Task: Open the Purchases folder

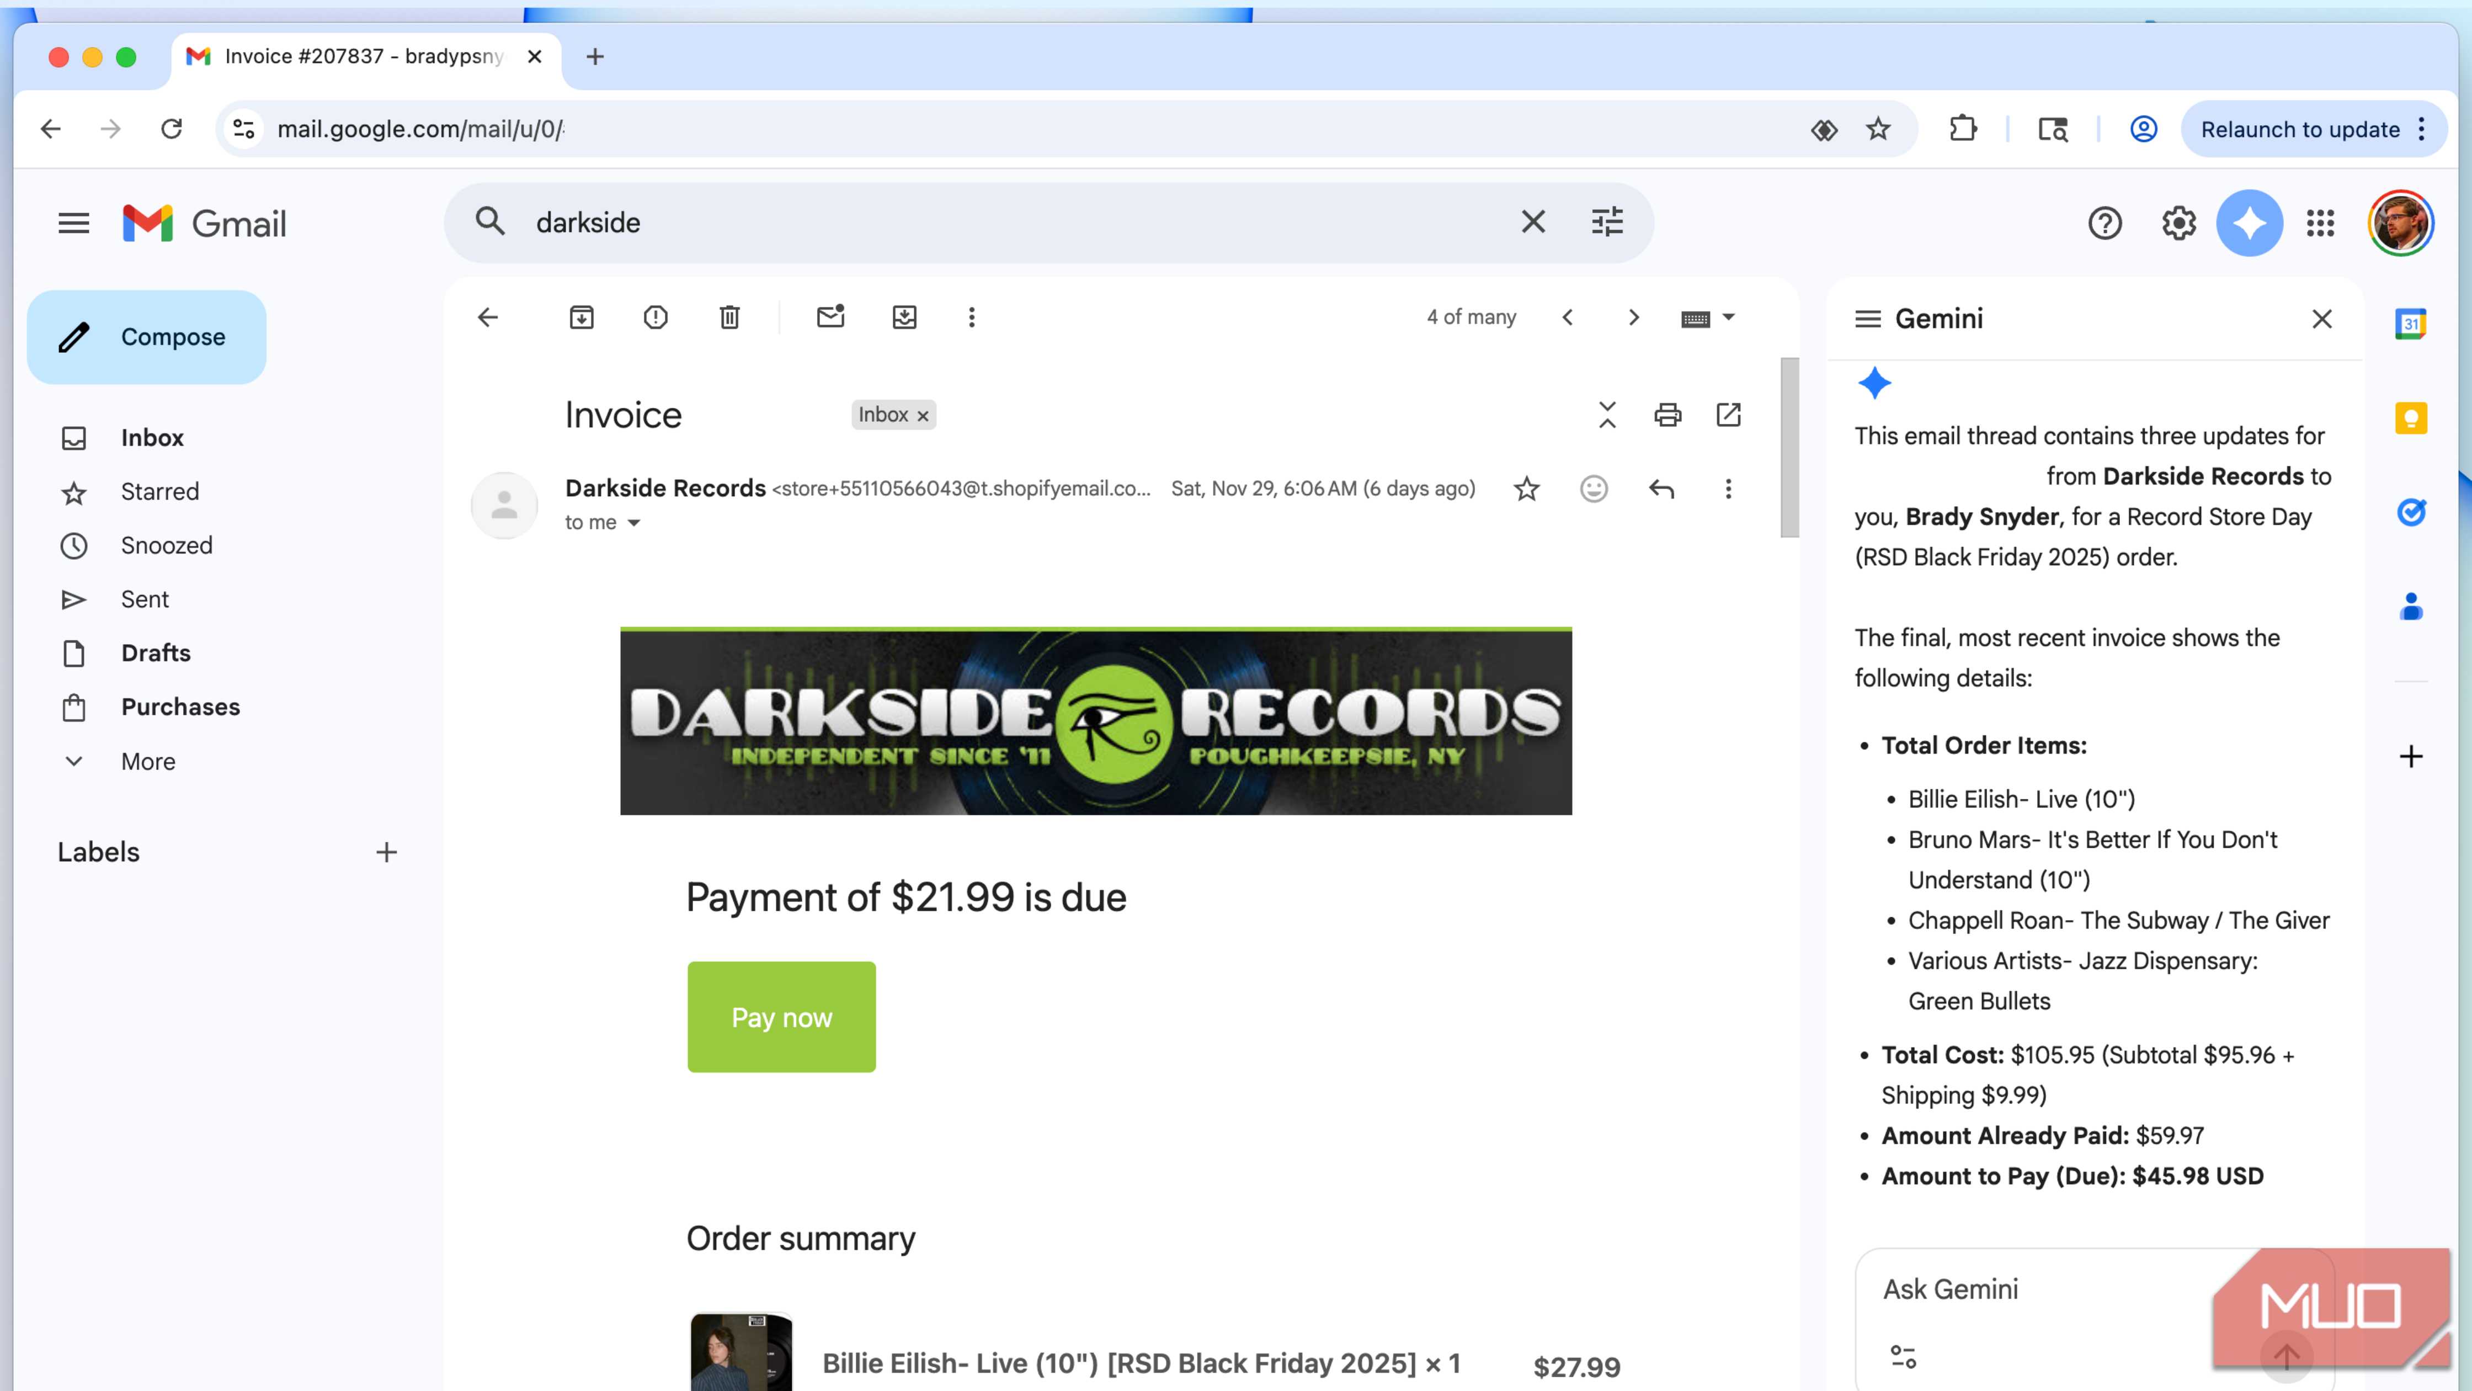Action: pos(180,708)
